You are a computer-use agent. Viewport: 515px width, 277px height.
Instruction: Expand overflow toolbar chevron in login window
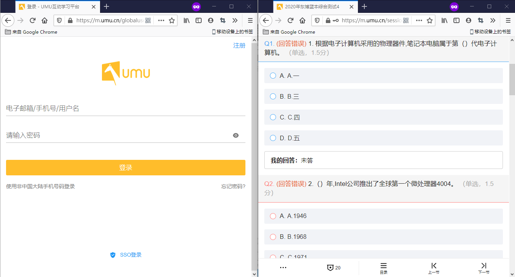(x=235, y=21)
